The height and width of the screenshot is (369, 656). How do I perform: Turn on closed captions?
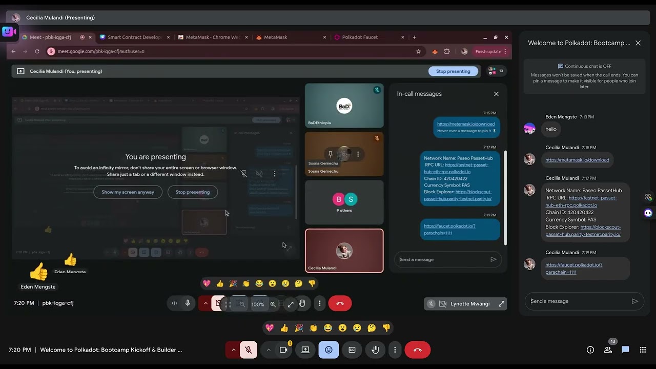click(352, 350)
